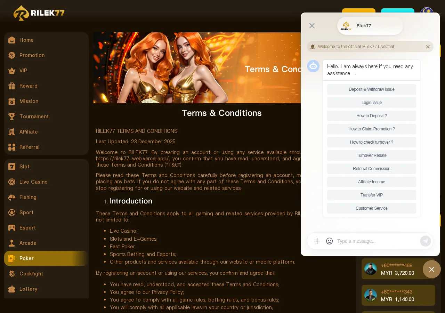The height and width of the screenshot is (313, 445).
Task: Open the Home sidebar item
Action: click(x=46, y=40)
